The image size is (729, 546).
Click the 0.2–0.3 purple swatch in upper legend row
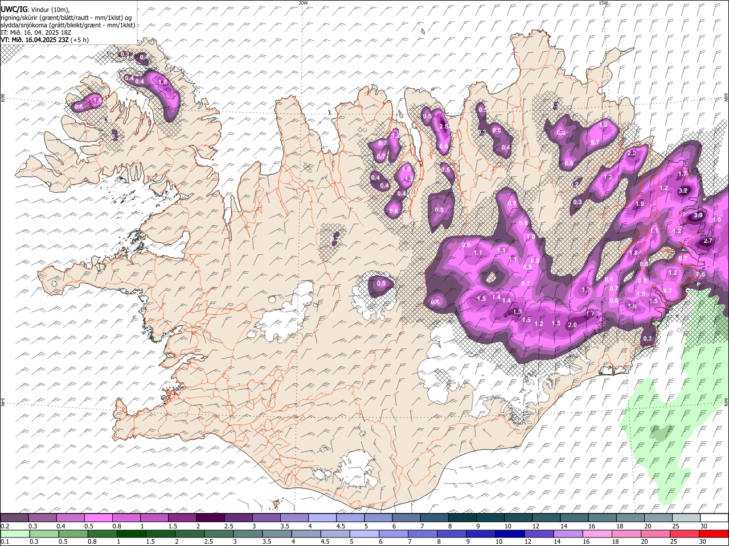(x=14, y=518)
